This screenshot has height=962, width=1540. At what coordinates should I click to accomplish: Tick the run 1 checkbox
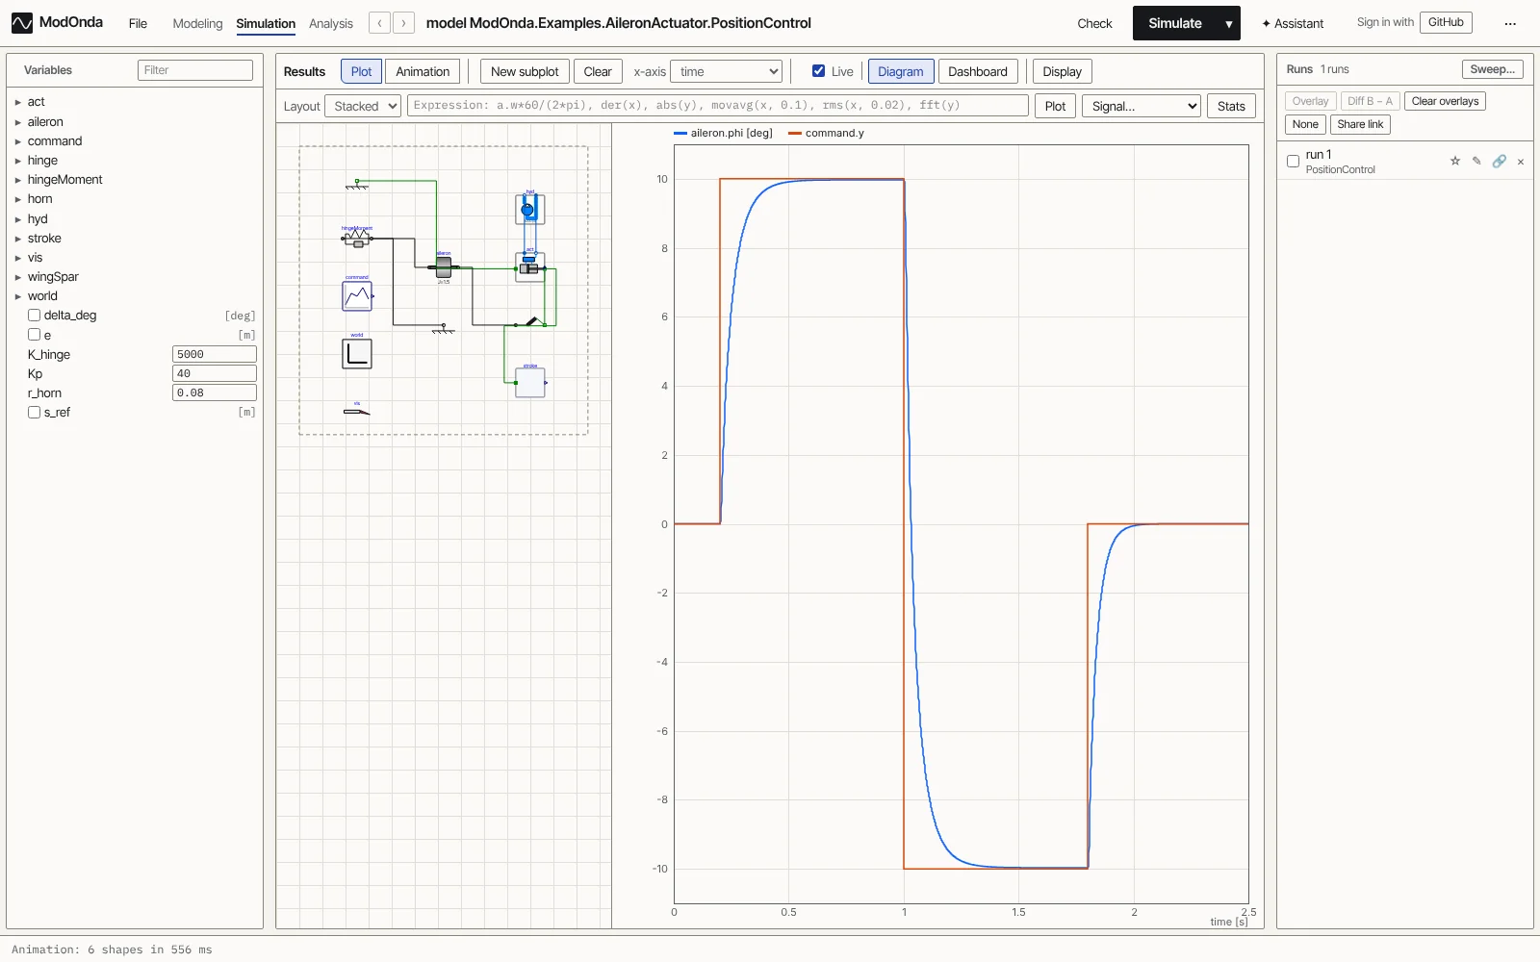pos(1293,161)
